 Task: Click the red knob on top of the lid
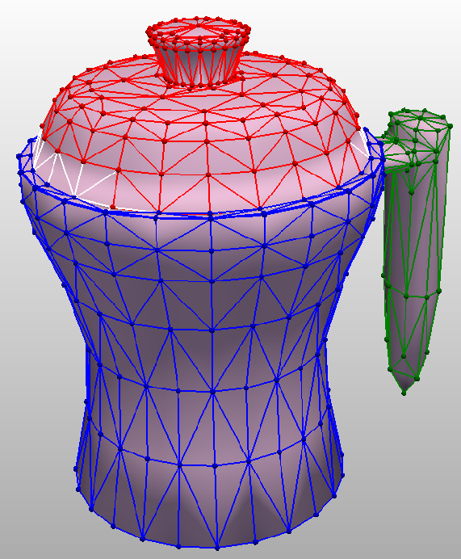pyautogui.click(x=198, y=50)
